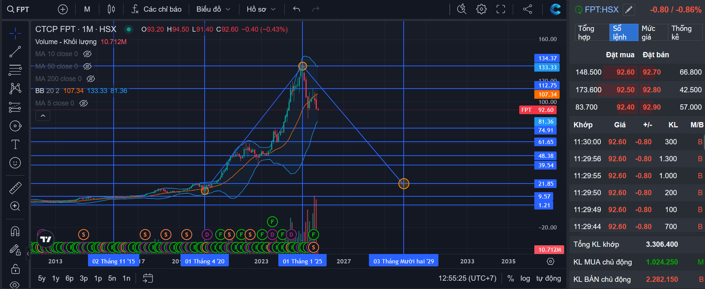Select the crosshair cursor tool
Screen dimensions: 705x289
pos(15,34)
